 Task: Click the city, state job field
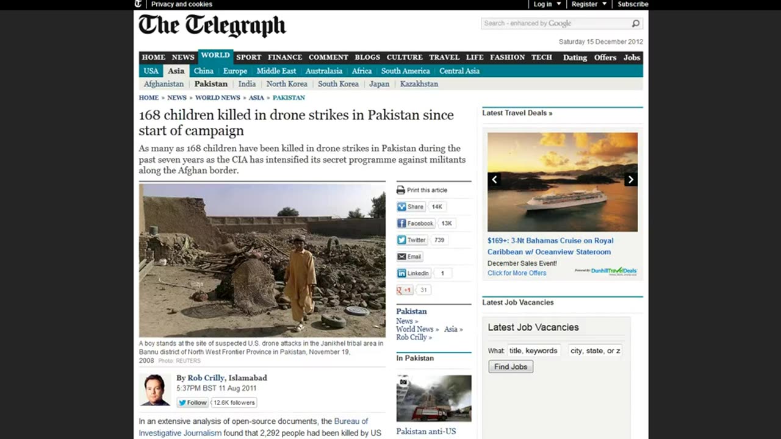(595, 351)
